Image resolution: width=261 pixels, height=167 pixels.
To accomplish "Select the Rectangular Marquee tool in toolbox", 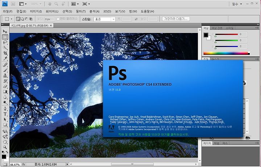I will pos(5,37).
